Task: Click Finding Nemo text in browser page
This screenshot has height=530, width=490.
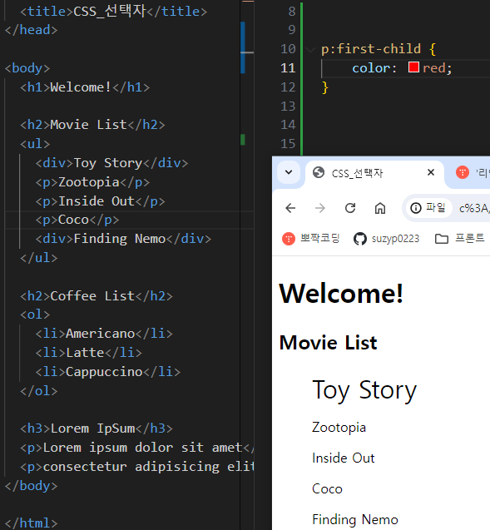Action: point(355,519)
